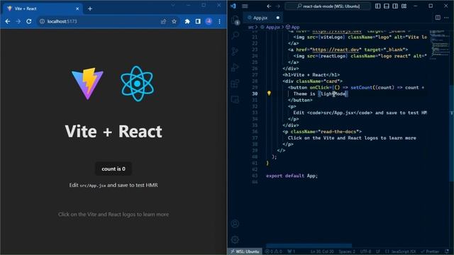Open Chrome tab search chevron
This screenshot has height=255, width=454.
pyautogui.click(x=173, y=5)
